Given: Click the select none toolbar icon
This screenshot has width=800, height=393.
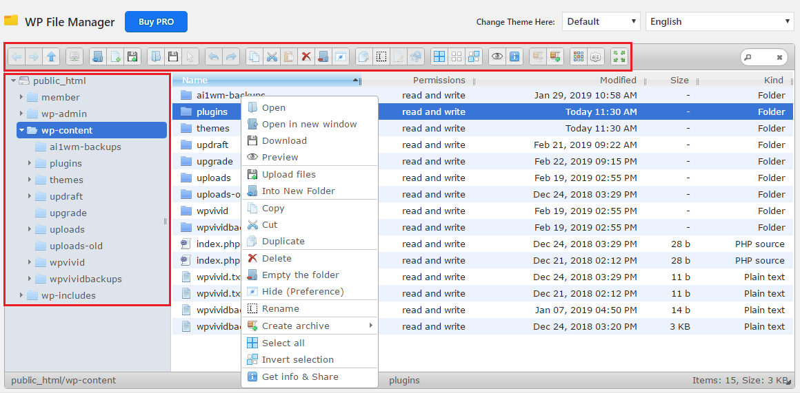Looking at the screenshot, I should (457, 57).
